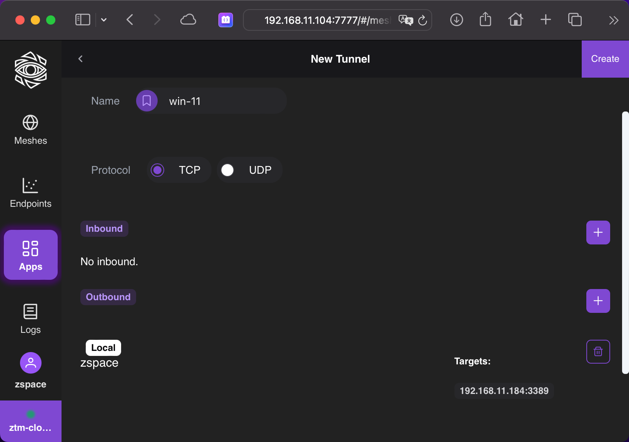Open the Meshes section

31,130
